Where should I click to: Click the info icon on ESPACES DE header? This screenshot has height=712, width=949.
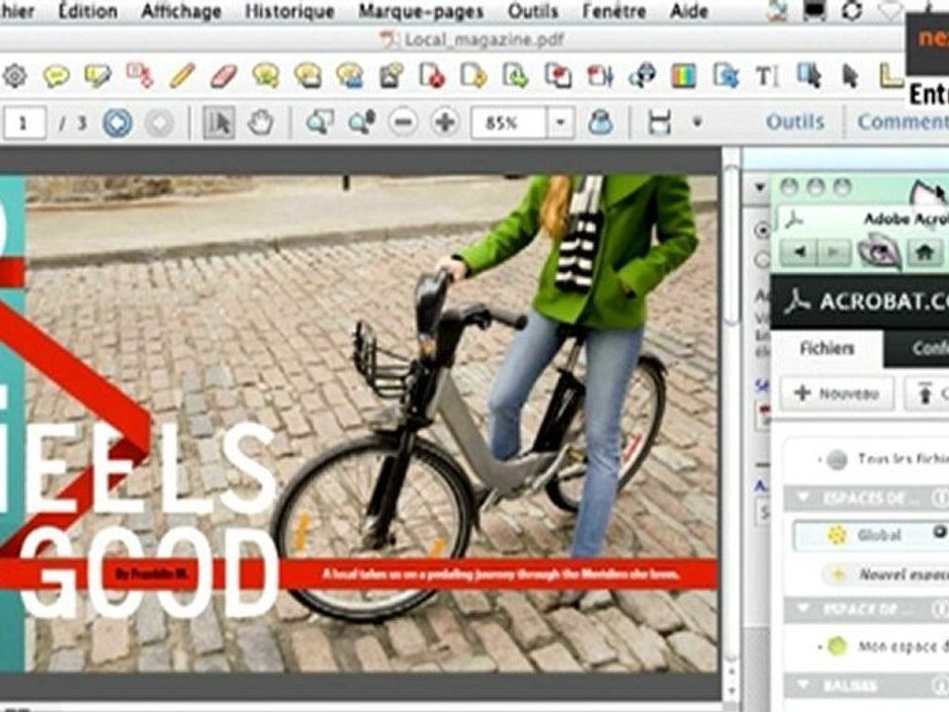(941, 497)
